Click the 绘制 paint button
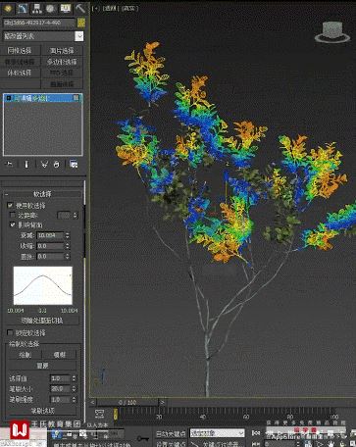Viewport: 356px width, 447px height. [25, 355]
